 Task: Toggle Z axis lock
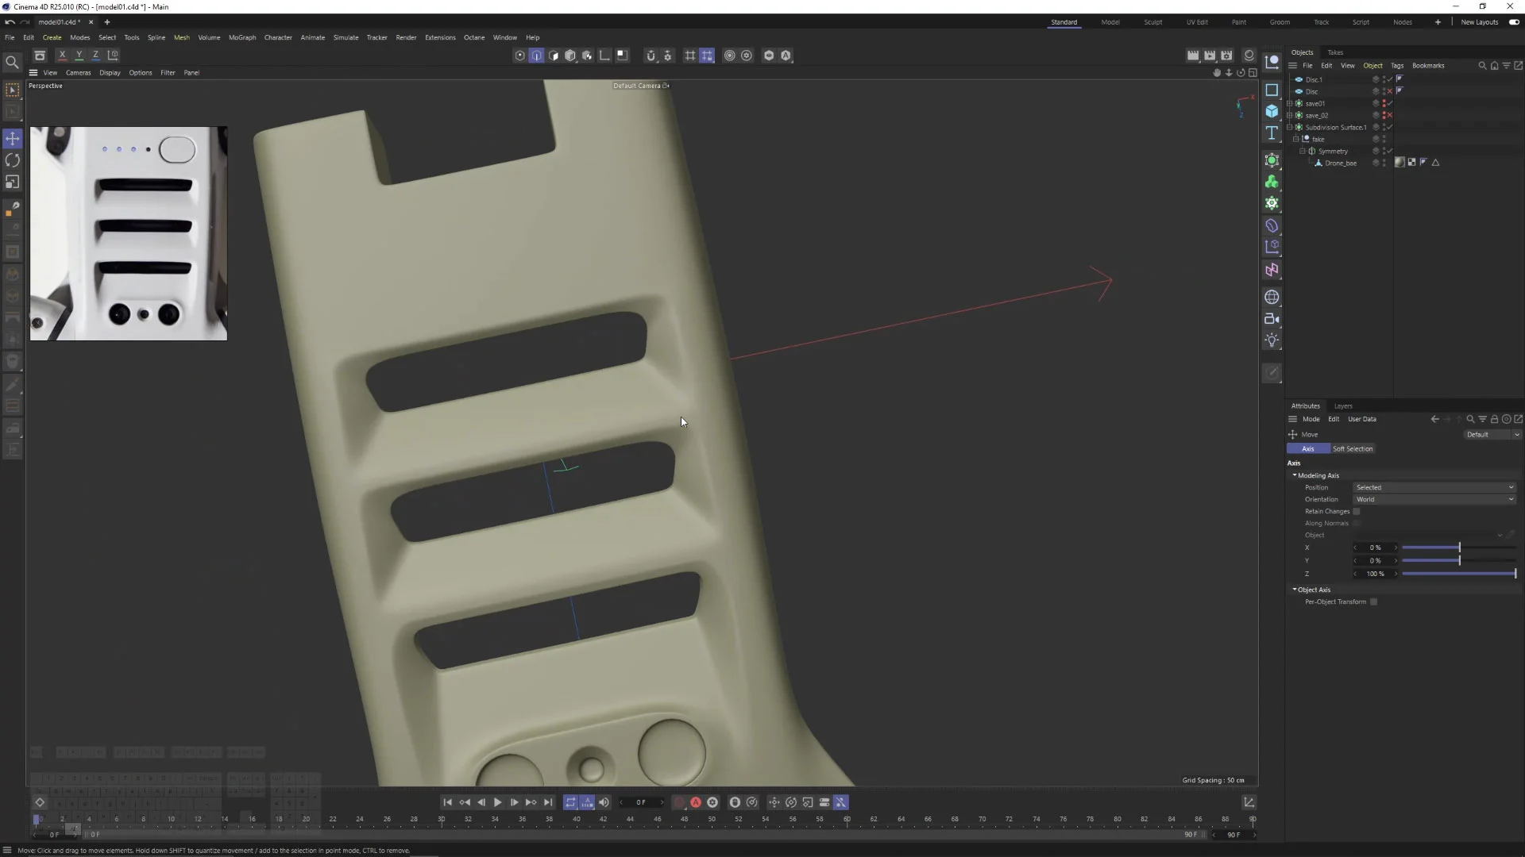(x=95, y=55)
